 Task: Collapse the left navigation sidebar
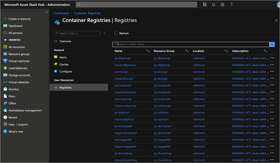[46, 12]
